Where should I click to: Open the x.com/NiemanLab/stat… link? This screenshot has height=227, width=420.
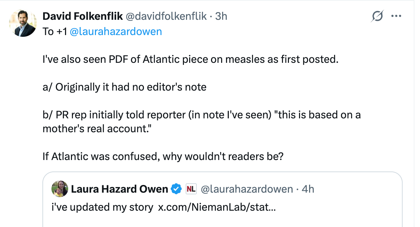point(217,207)
